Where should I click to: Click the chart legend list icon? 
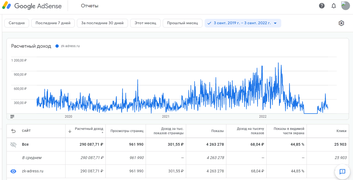coord(12,117)
